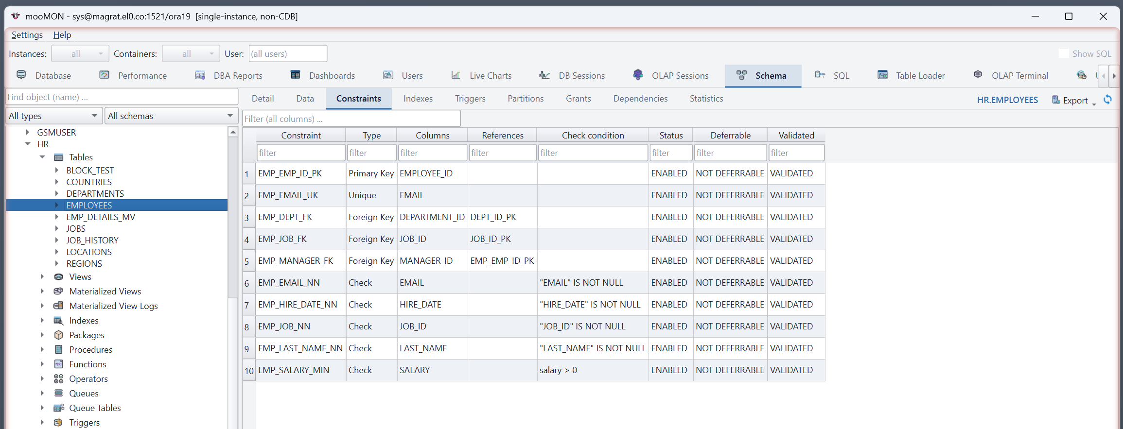Open the Settings menu
Screen dimensions: 1123x429
[x=27, y=35]
